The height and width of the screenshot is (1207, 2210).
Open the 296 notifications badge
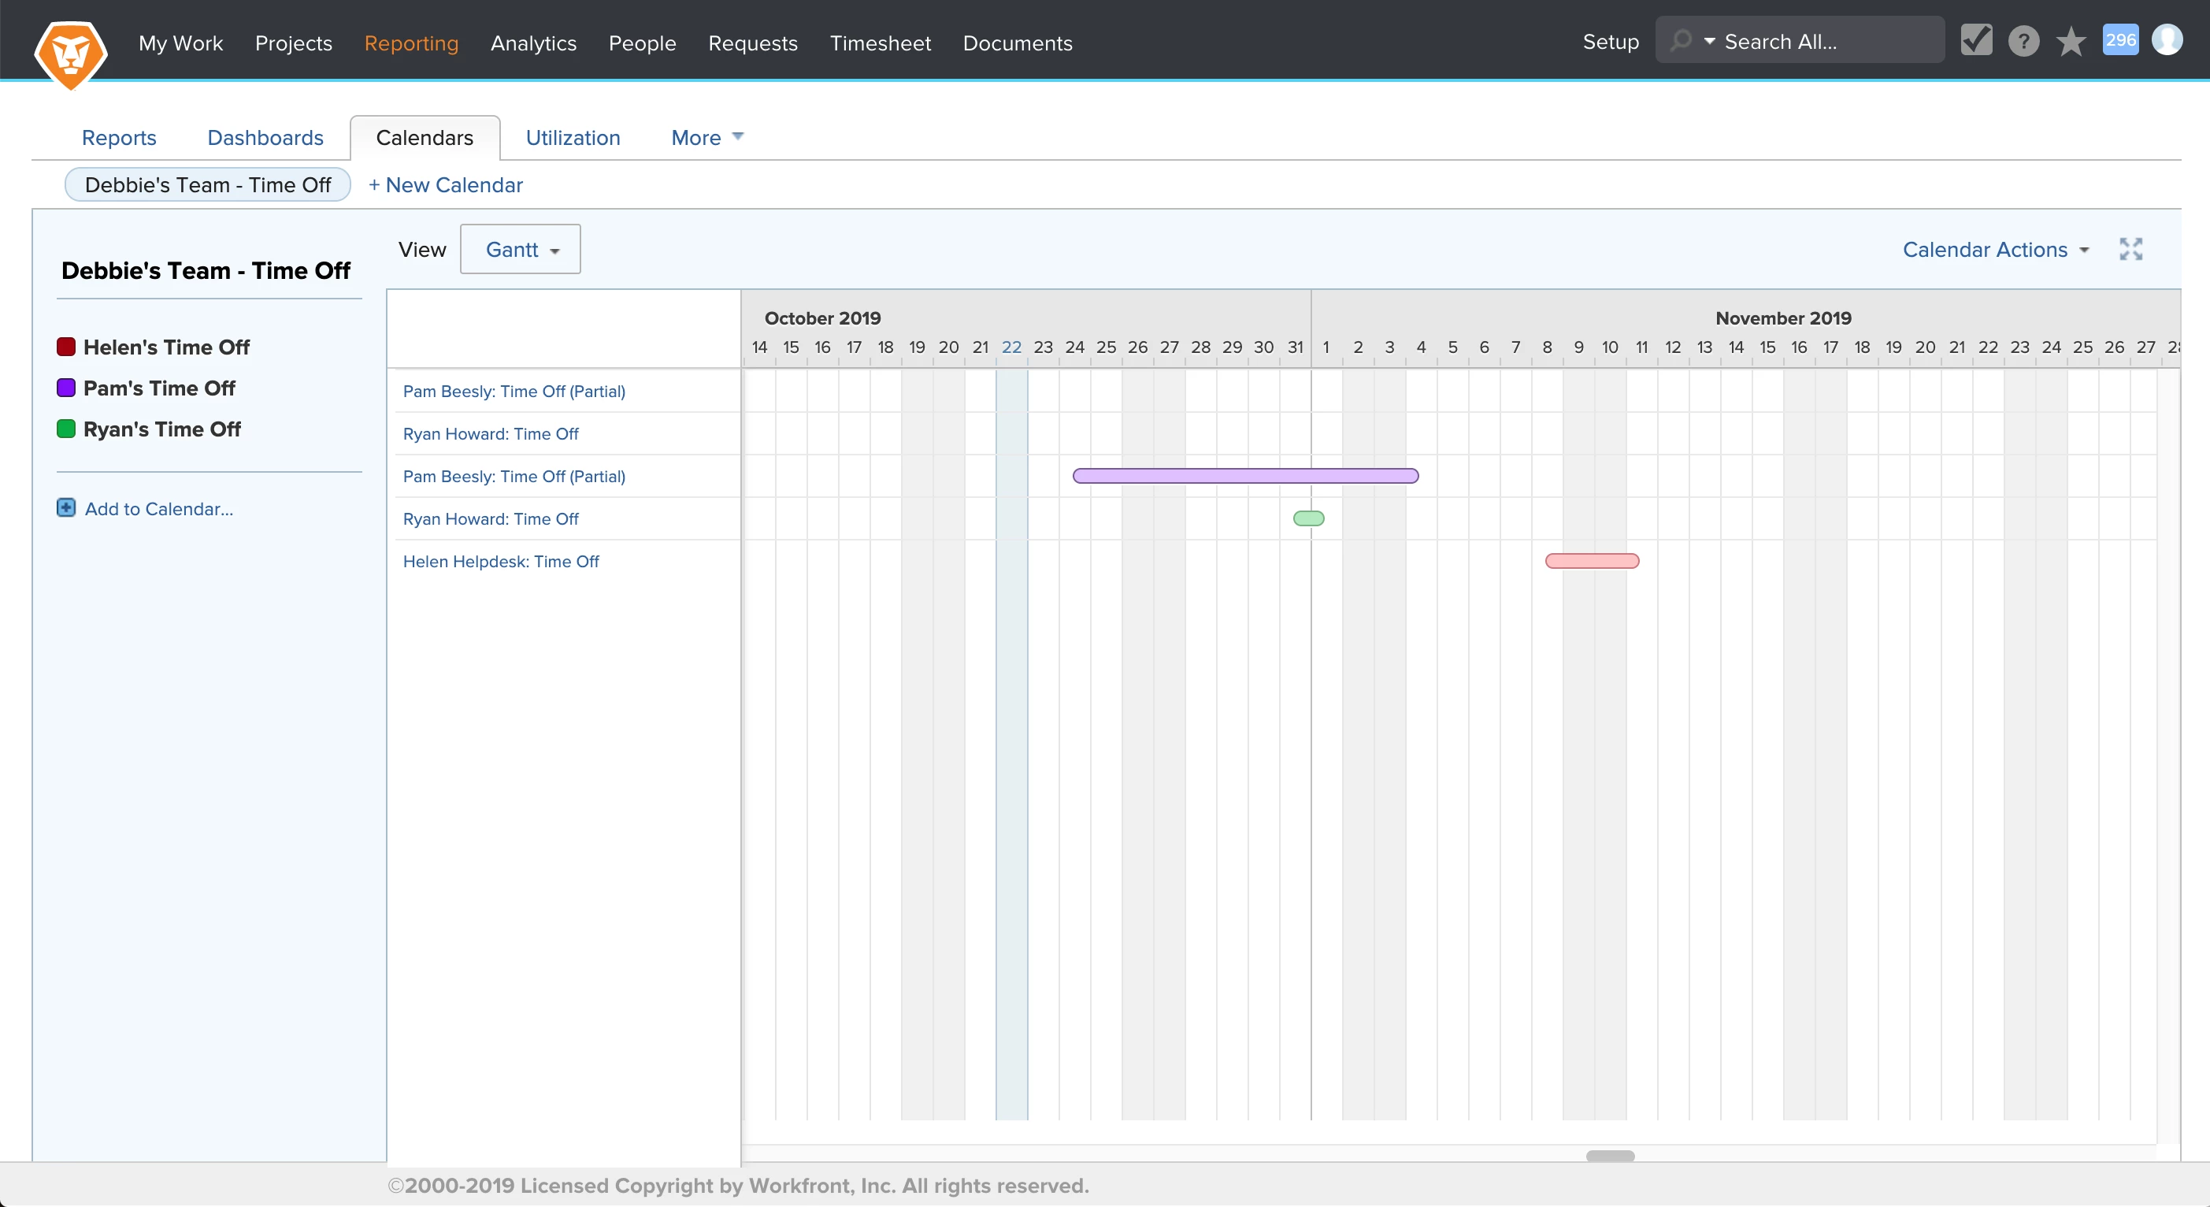(2120, 40)
